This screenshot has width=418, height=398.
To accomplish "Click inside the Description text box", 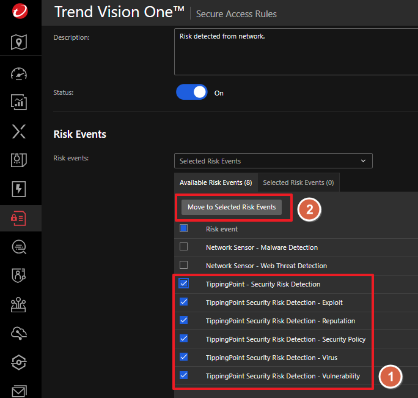I will [x=296, y=52].
